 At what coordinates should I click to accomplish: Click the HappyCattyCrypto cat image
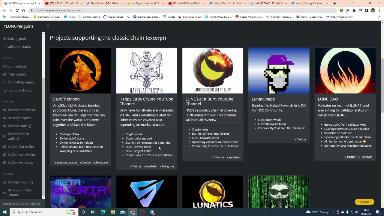(x=147, y=70)
